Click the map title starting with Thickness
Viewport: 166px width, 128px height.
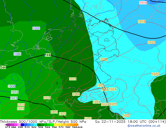click(x=43, y=122)
